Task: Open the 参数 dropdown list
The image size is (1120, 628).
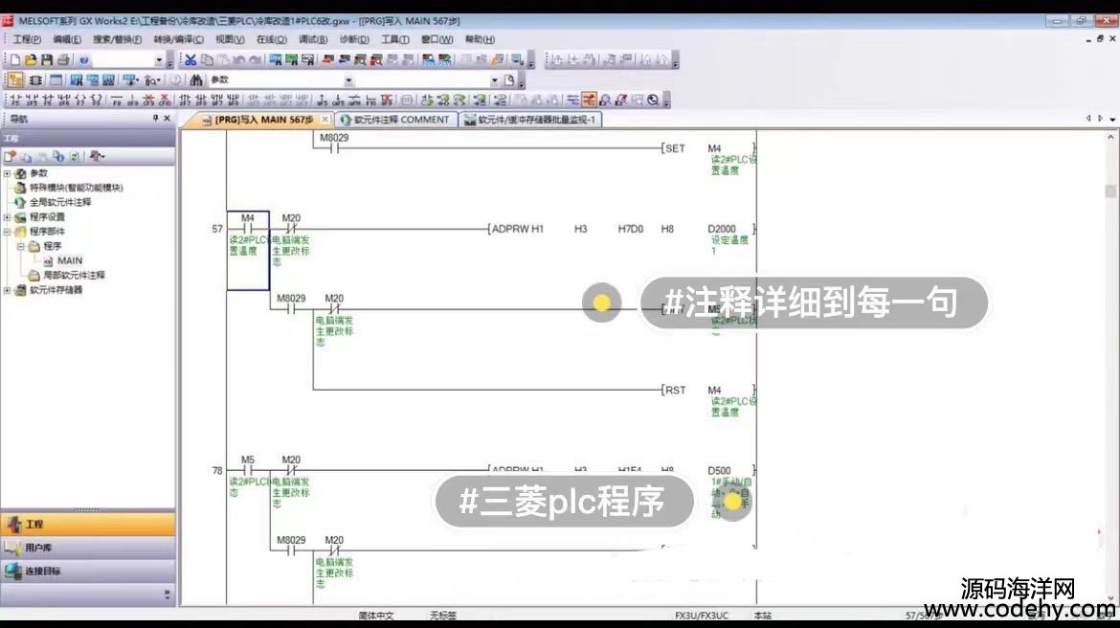Action: (348, 80)
